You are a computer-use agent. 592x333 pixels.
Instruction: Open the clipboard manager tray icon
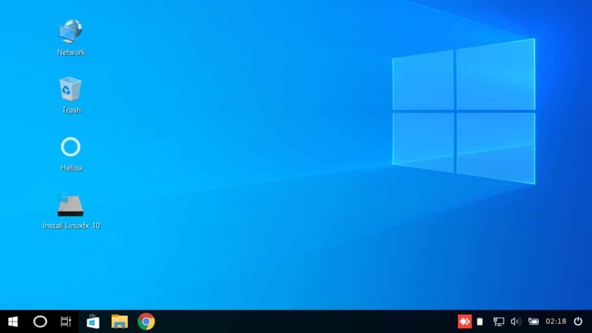tap(480, 322)
